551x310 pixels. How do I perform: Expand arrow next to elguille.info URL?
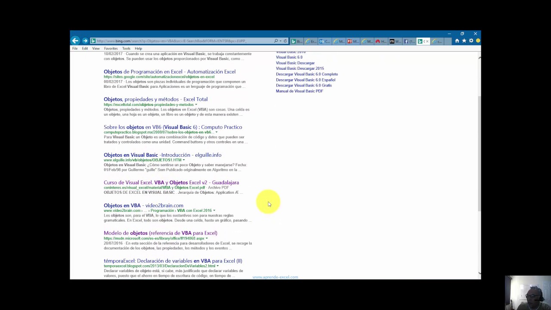coord(184,160)
